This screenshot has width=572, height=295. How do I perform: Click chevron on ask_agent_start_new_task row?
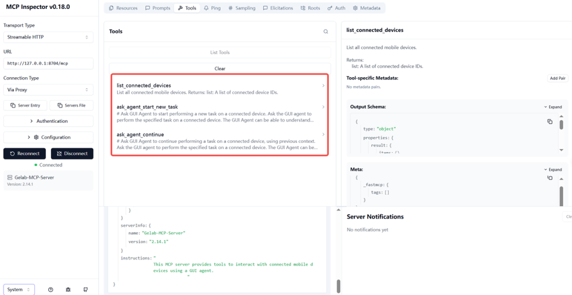(323, 107)
